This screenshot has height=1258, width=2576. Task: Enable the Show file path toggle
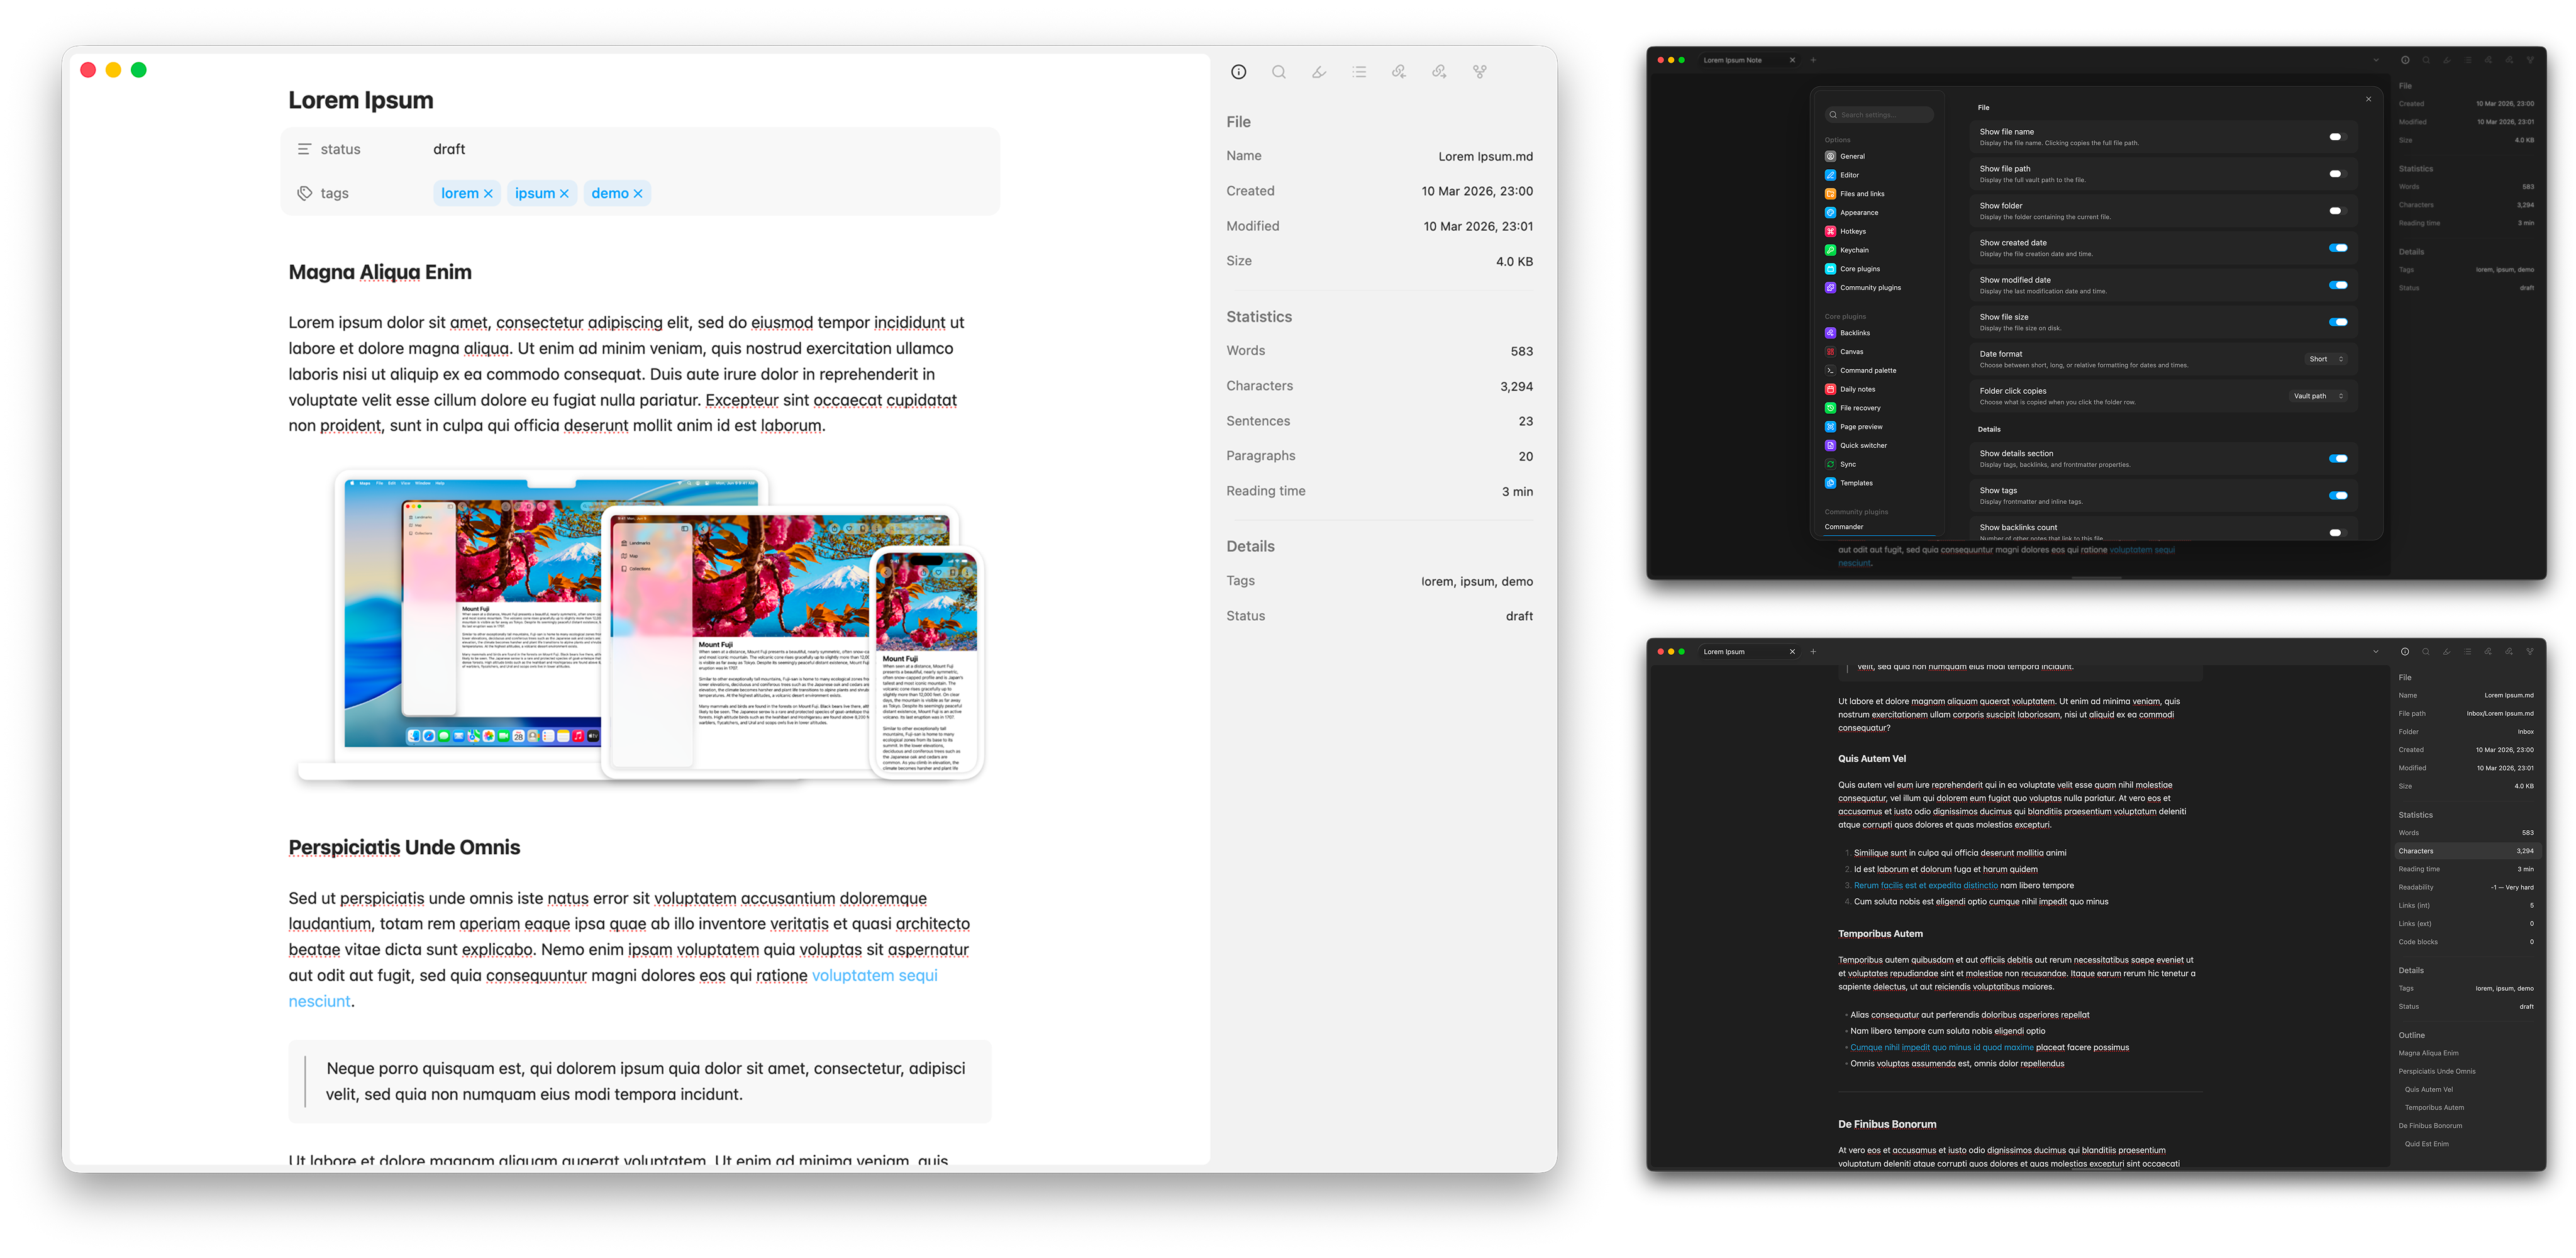[2337, 174]
